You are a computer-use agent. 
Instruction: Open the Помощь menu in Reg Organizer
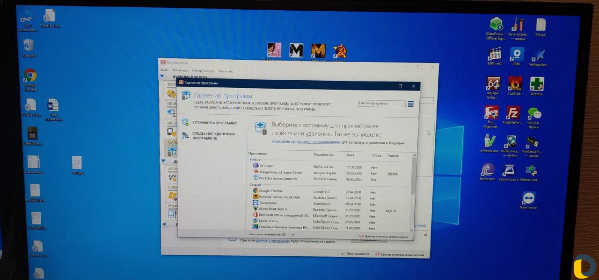point(226,71)
